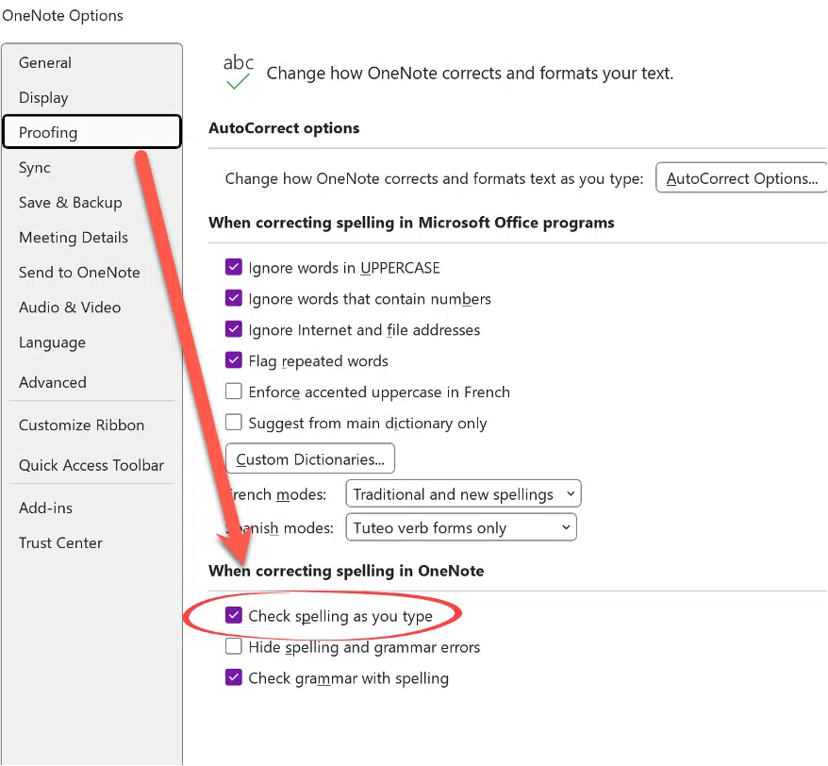
Task: Open Custom Dictionaries dialog
Action: click(x=310, y=458)
